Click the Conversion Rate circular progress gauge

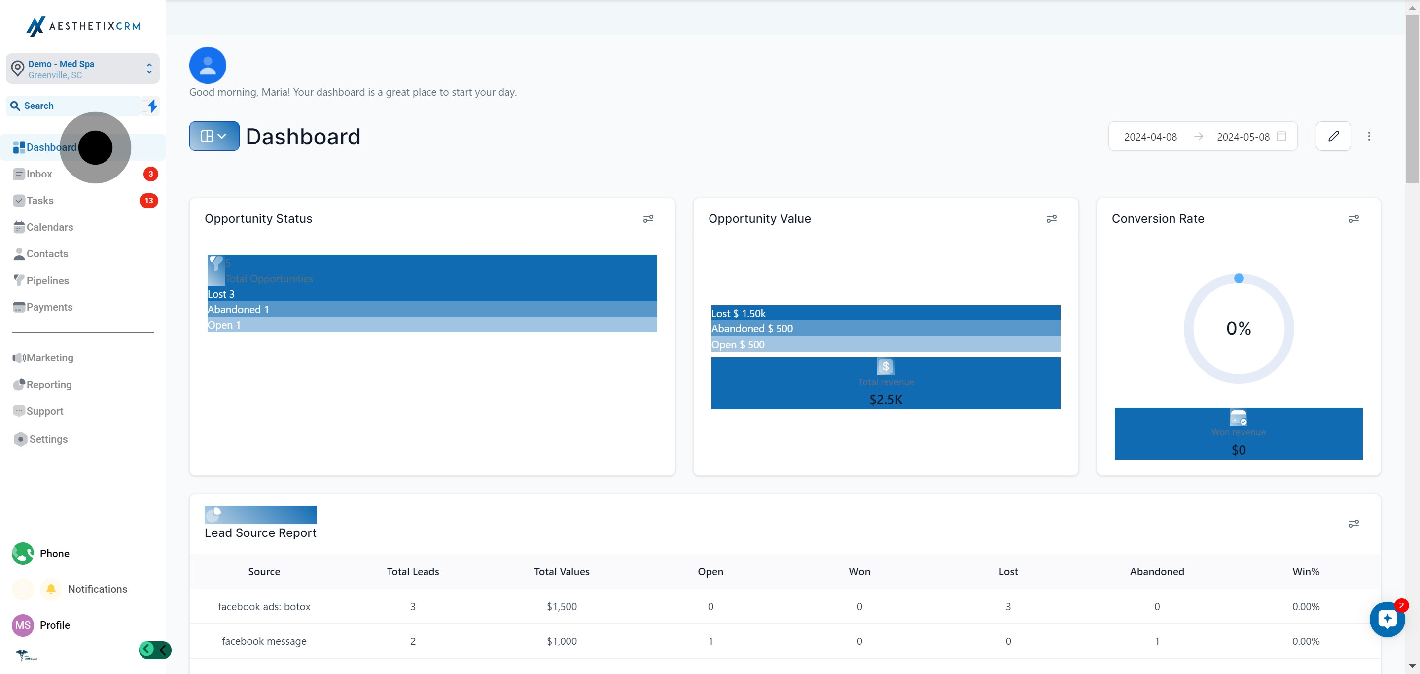click(1238, 328)
